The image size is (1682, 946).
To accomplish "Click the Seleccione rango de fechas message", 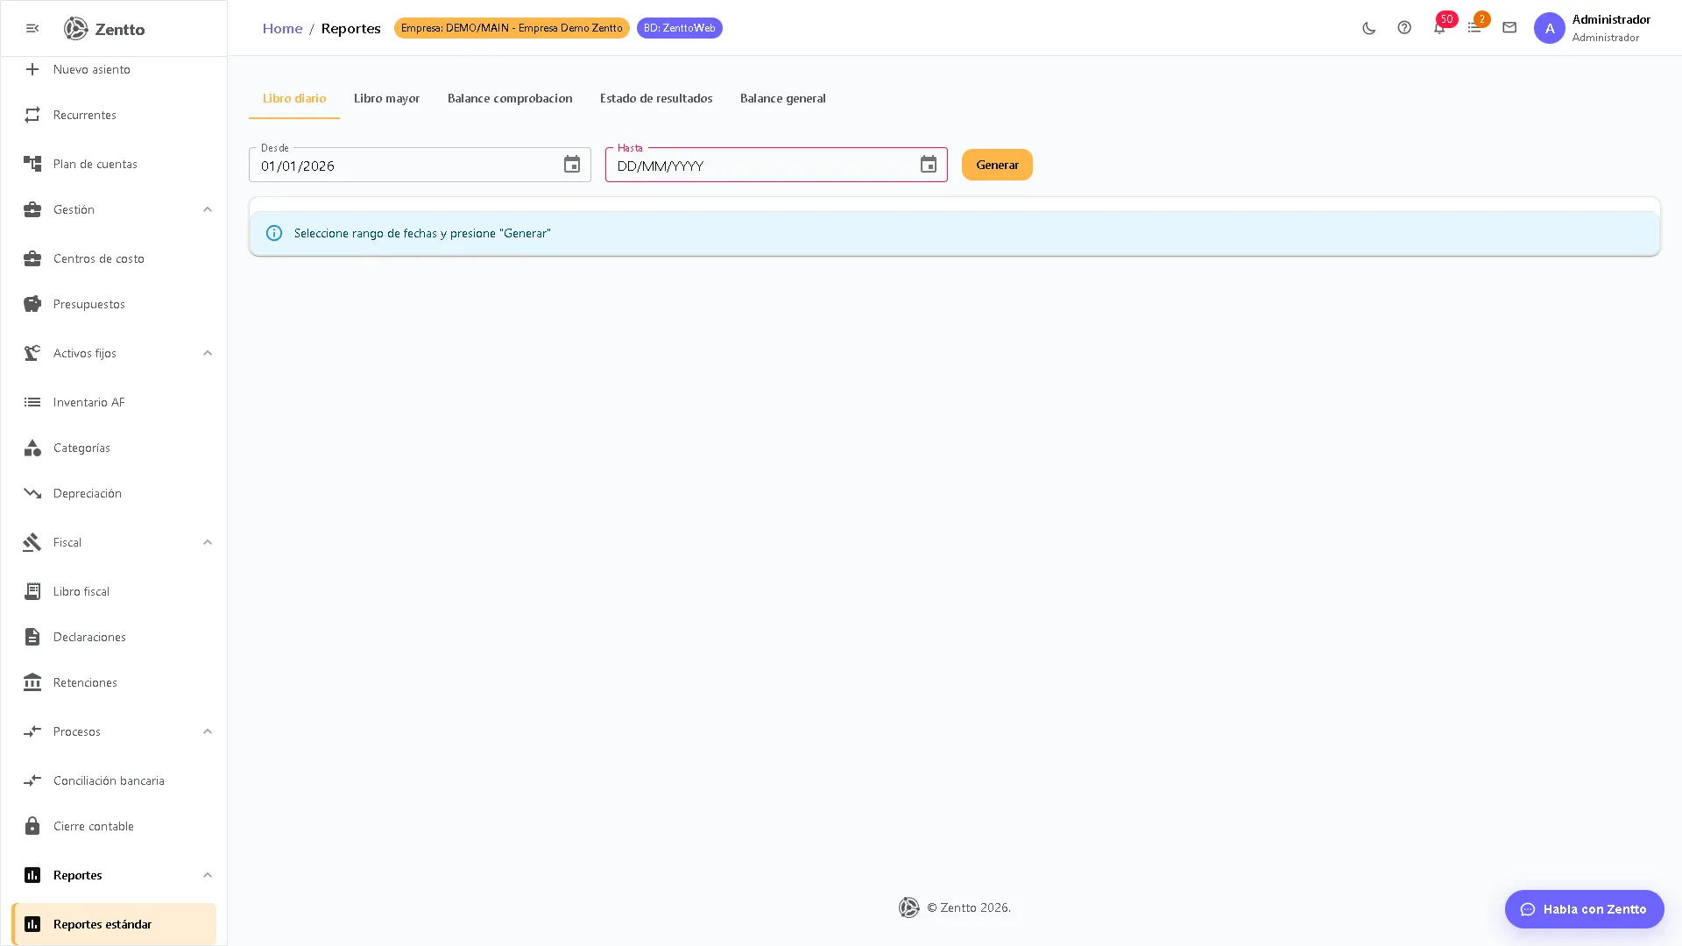I will 422,233.
